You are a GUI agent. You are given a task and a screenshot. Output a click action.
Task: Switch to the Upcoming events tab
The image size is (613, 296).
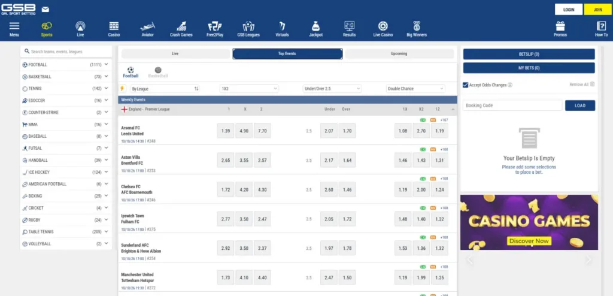click(399, 54)
